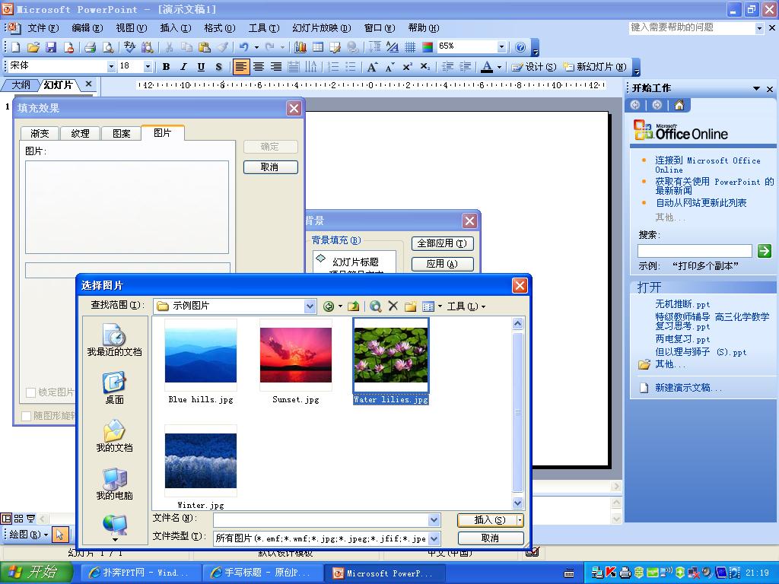Click 取消 in the Fill Effects dialog
The height and width of the screenshot is (584, 779).
(x=270, y=167)
